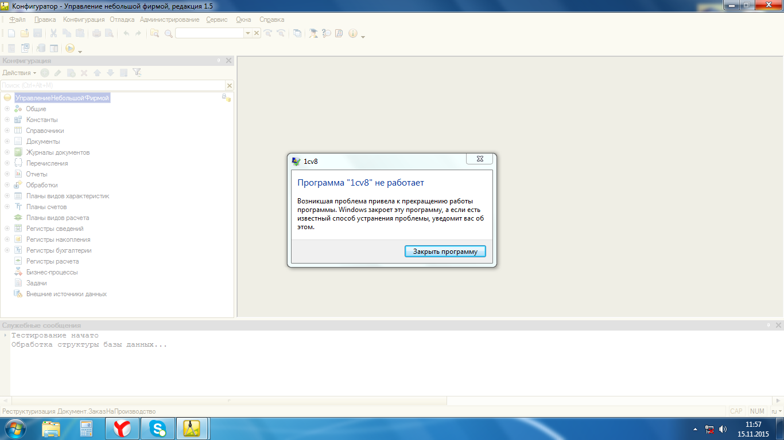Viewport: 784px width, 440px height.
Task: Open the Администрирование menu
Action: [169, 19]
